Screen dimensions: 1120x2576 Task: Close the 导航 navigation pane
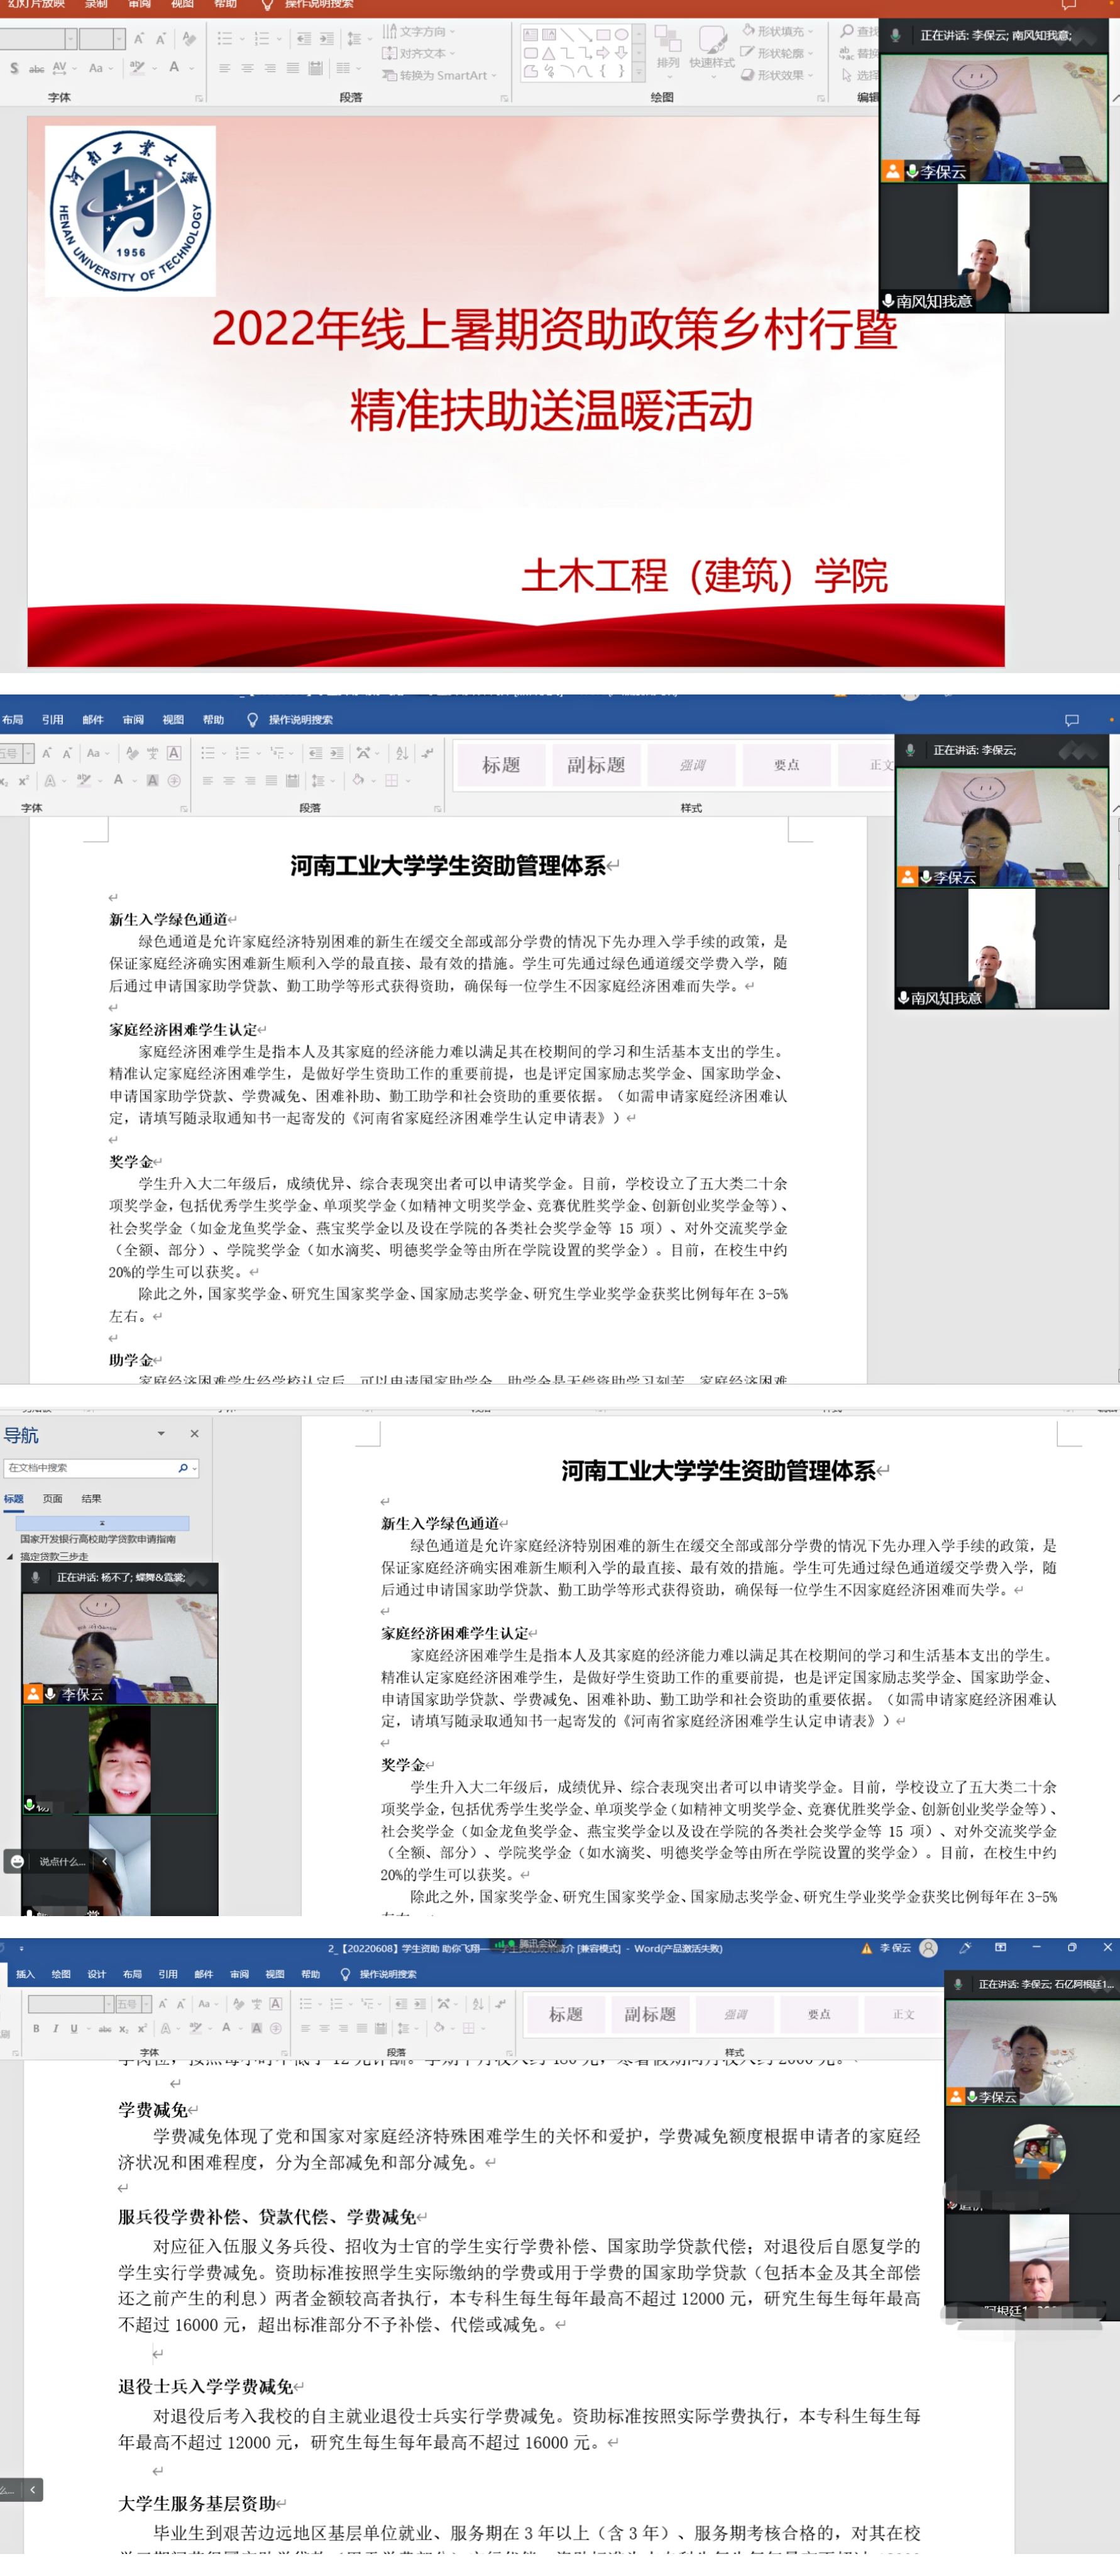[x=194, y=1434]
